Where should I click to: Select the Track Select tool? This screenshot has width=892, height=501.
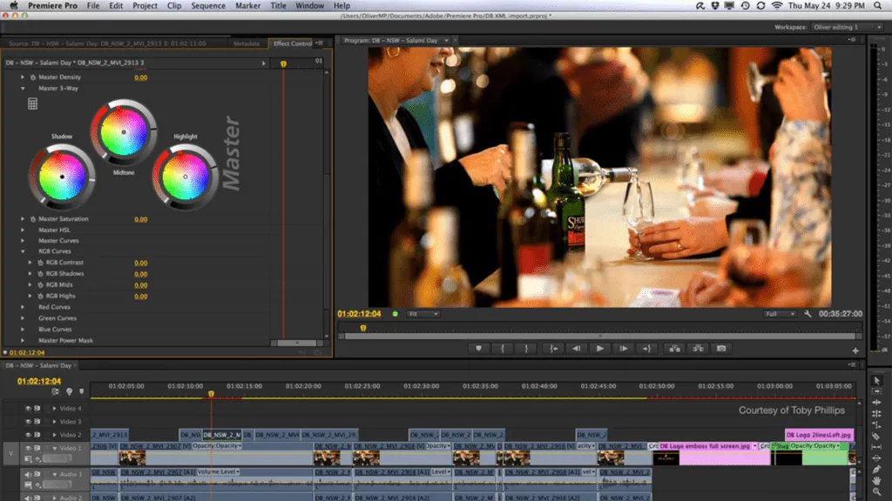876,392
